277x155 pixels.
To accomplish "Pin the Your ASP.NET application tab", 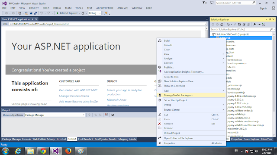I will pos(32,19).
